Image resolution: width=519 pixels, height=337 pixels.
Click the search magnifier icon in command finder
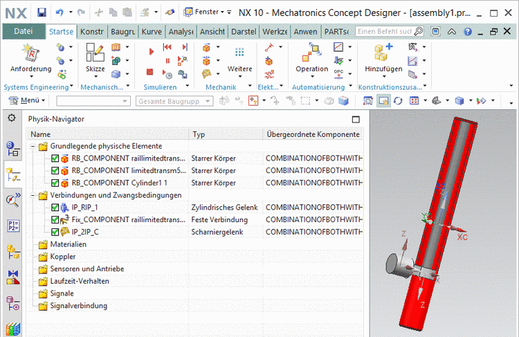coord(419,31)
